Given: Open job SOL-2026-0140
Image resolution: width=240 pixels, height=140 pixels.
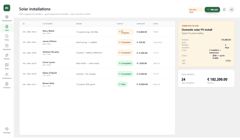Looking at the screenshot, I should (30, 53).
